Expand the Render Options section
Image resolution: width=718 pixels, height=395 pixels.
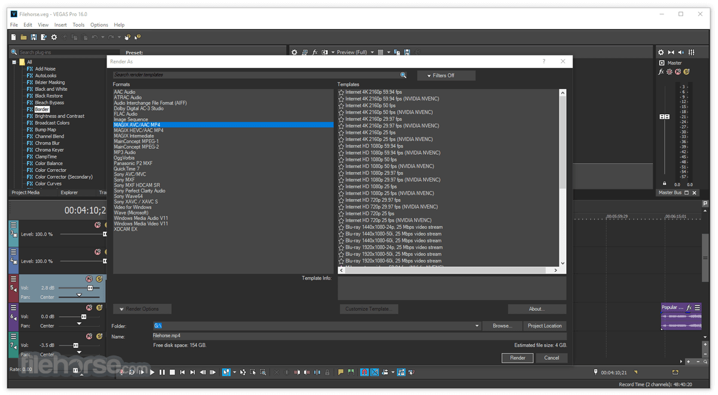[142, 309]
